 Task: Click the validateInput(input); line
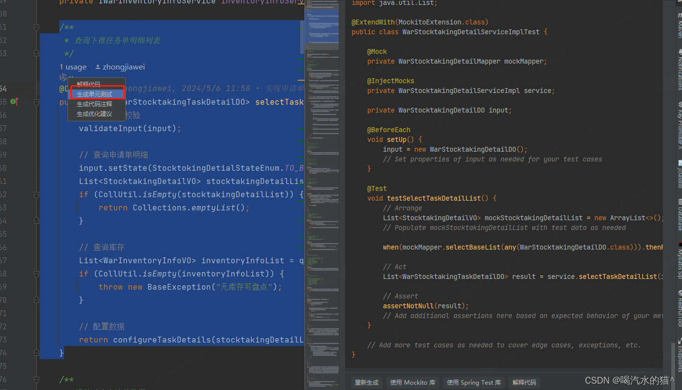pos(130,128)
